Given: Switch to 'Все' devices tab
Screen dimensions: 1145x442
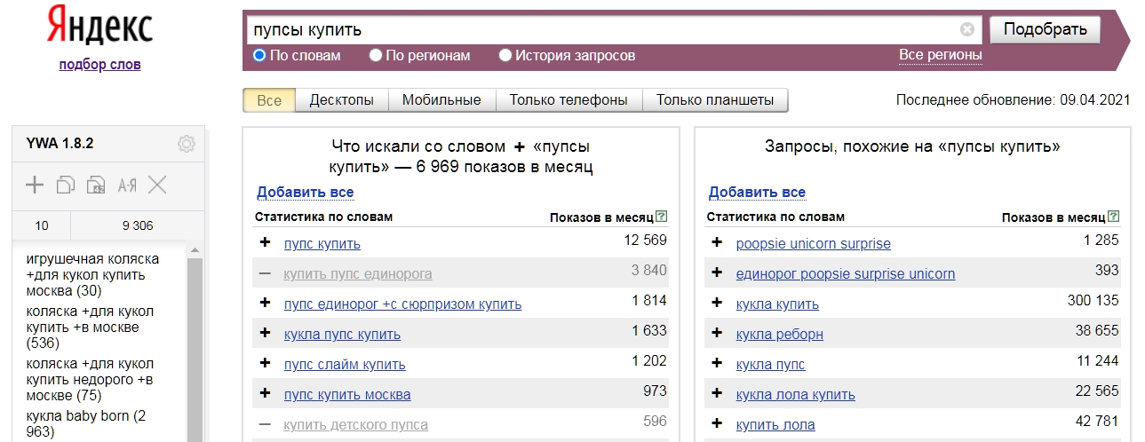Looking at the screenshot, I should (x=269, y=100).
